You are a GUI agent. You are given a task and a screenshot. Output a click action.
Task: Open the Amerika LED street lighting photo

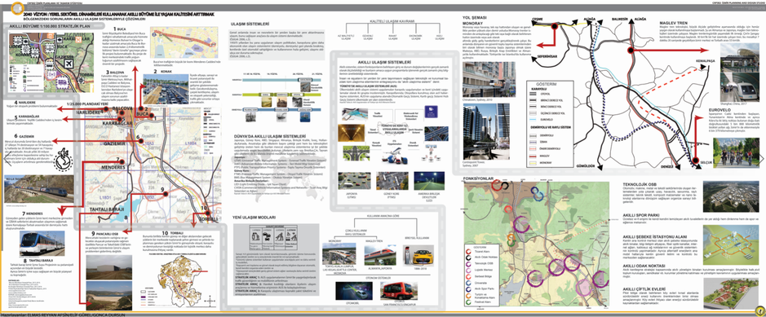click(x=429, y=180)
